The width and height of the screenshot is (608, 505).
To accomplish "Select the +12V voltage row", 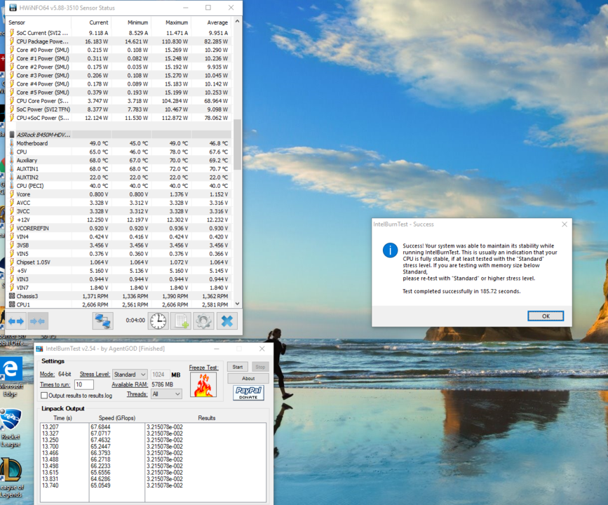I will click(x=119, y=220).
